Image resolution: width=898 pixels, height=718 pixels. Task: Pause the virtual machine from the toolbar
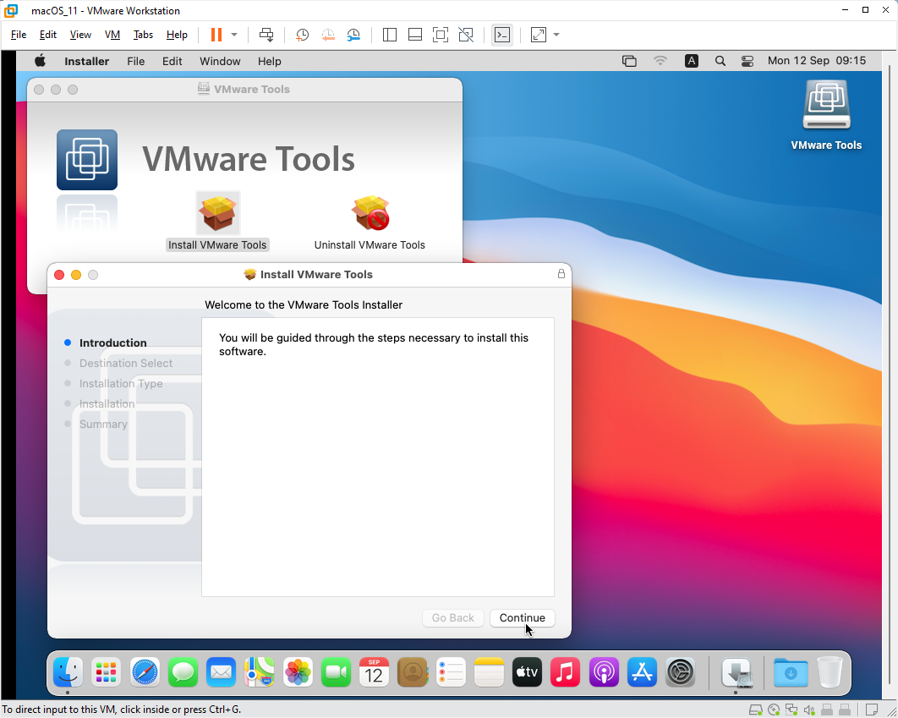[x=216, y=35]
